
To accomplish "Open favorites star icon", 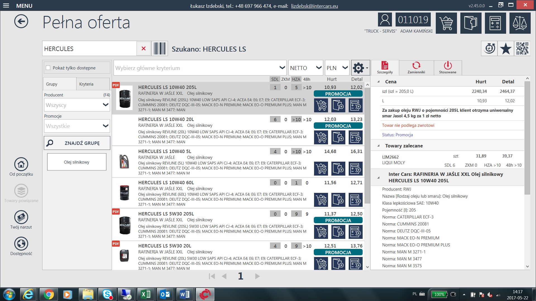I will [506, 49].
